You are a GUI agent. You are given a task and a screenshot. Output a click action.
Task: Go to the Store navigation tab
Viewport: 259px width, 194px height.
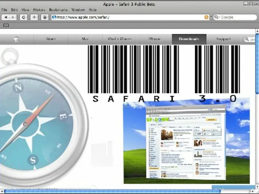pos(51,39)
